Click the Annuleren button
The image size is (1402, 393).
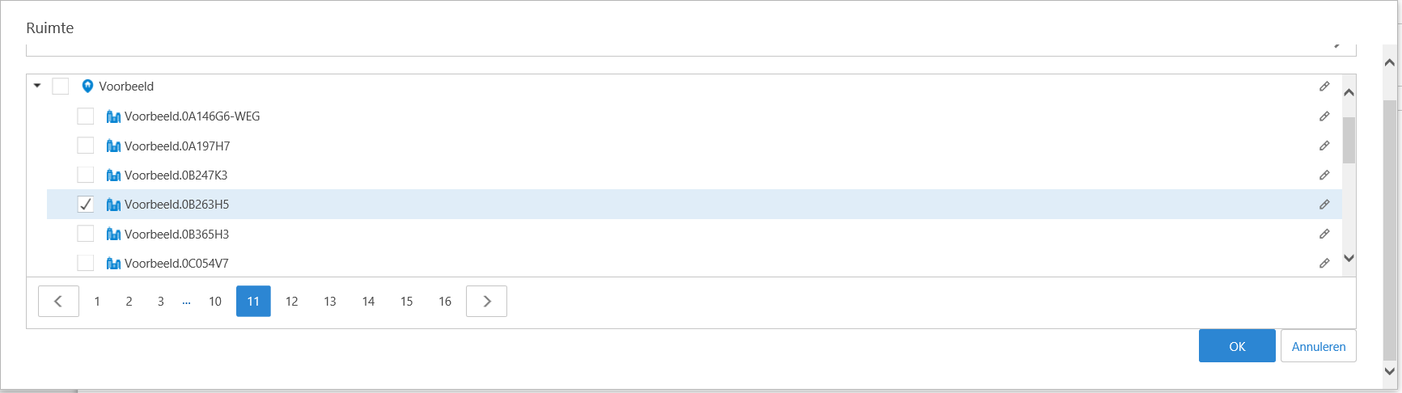coord(1319,346)
